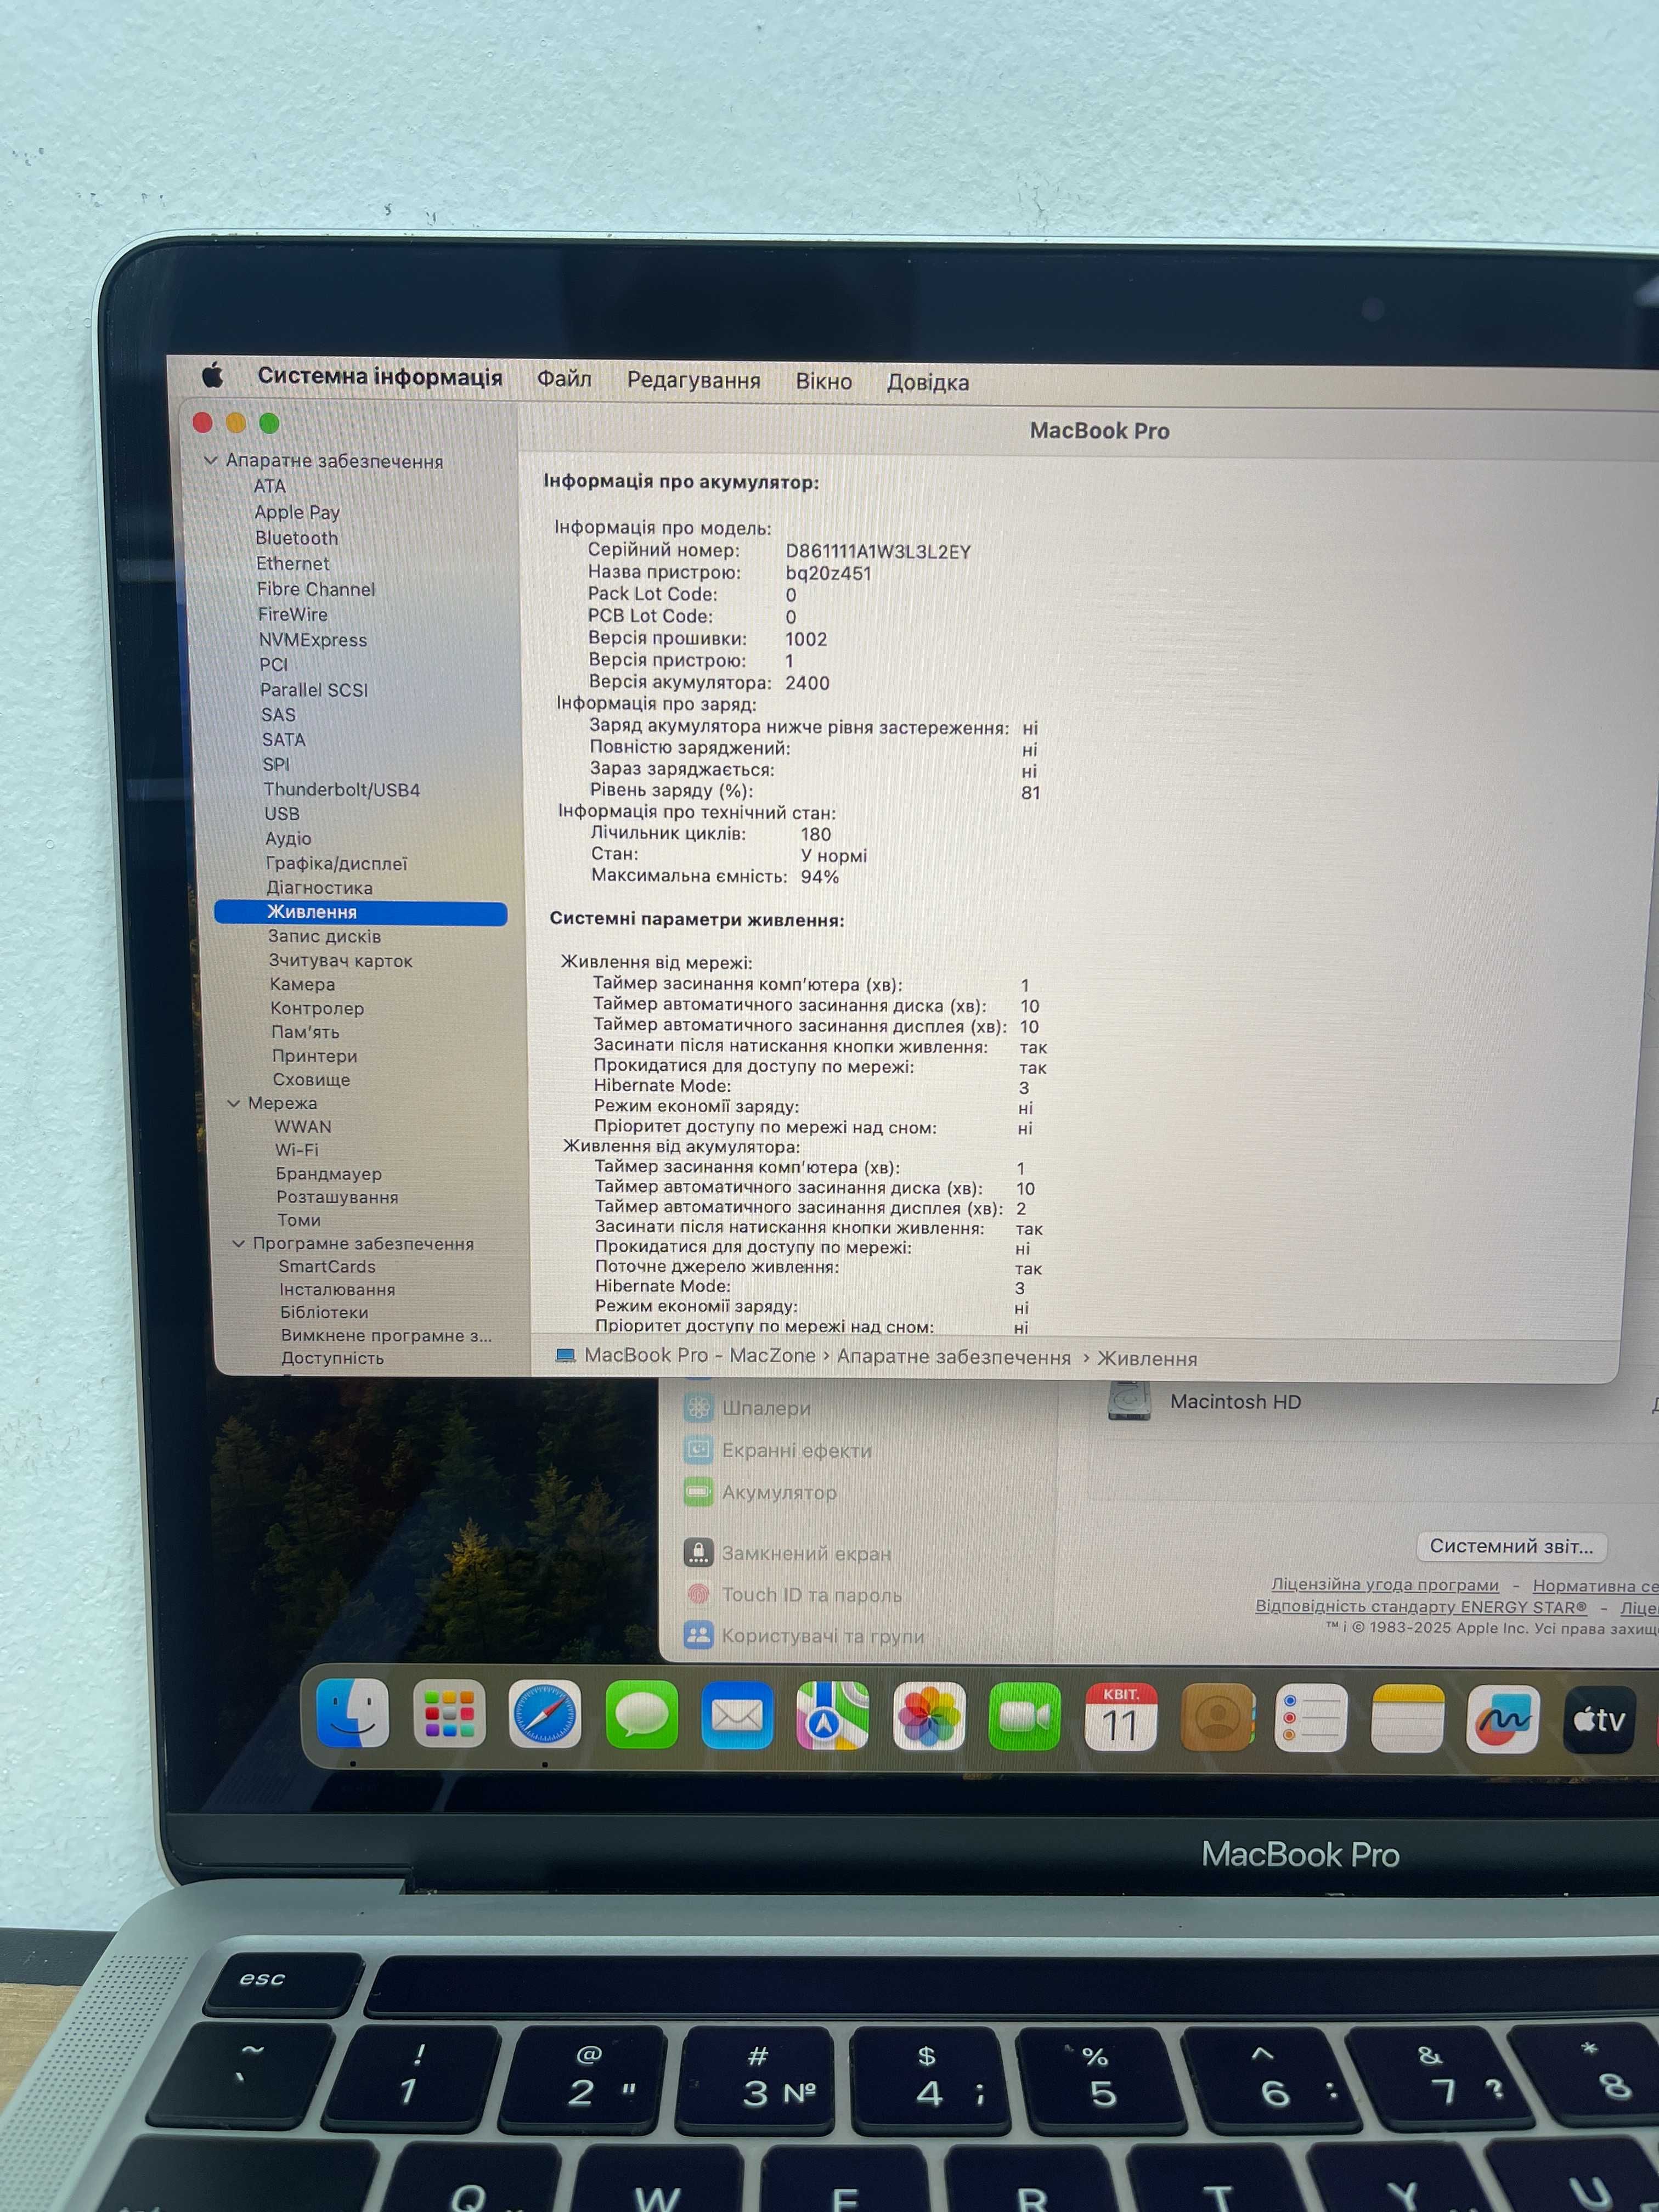Click the MacBook Pro path bar icon
The image size is (1659, 2212).
pyautogui.click(x=565, y=1355)
